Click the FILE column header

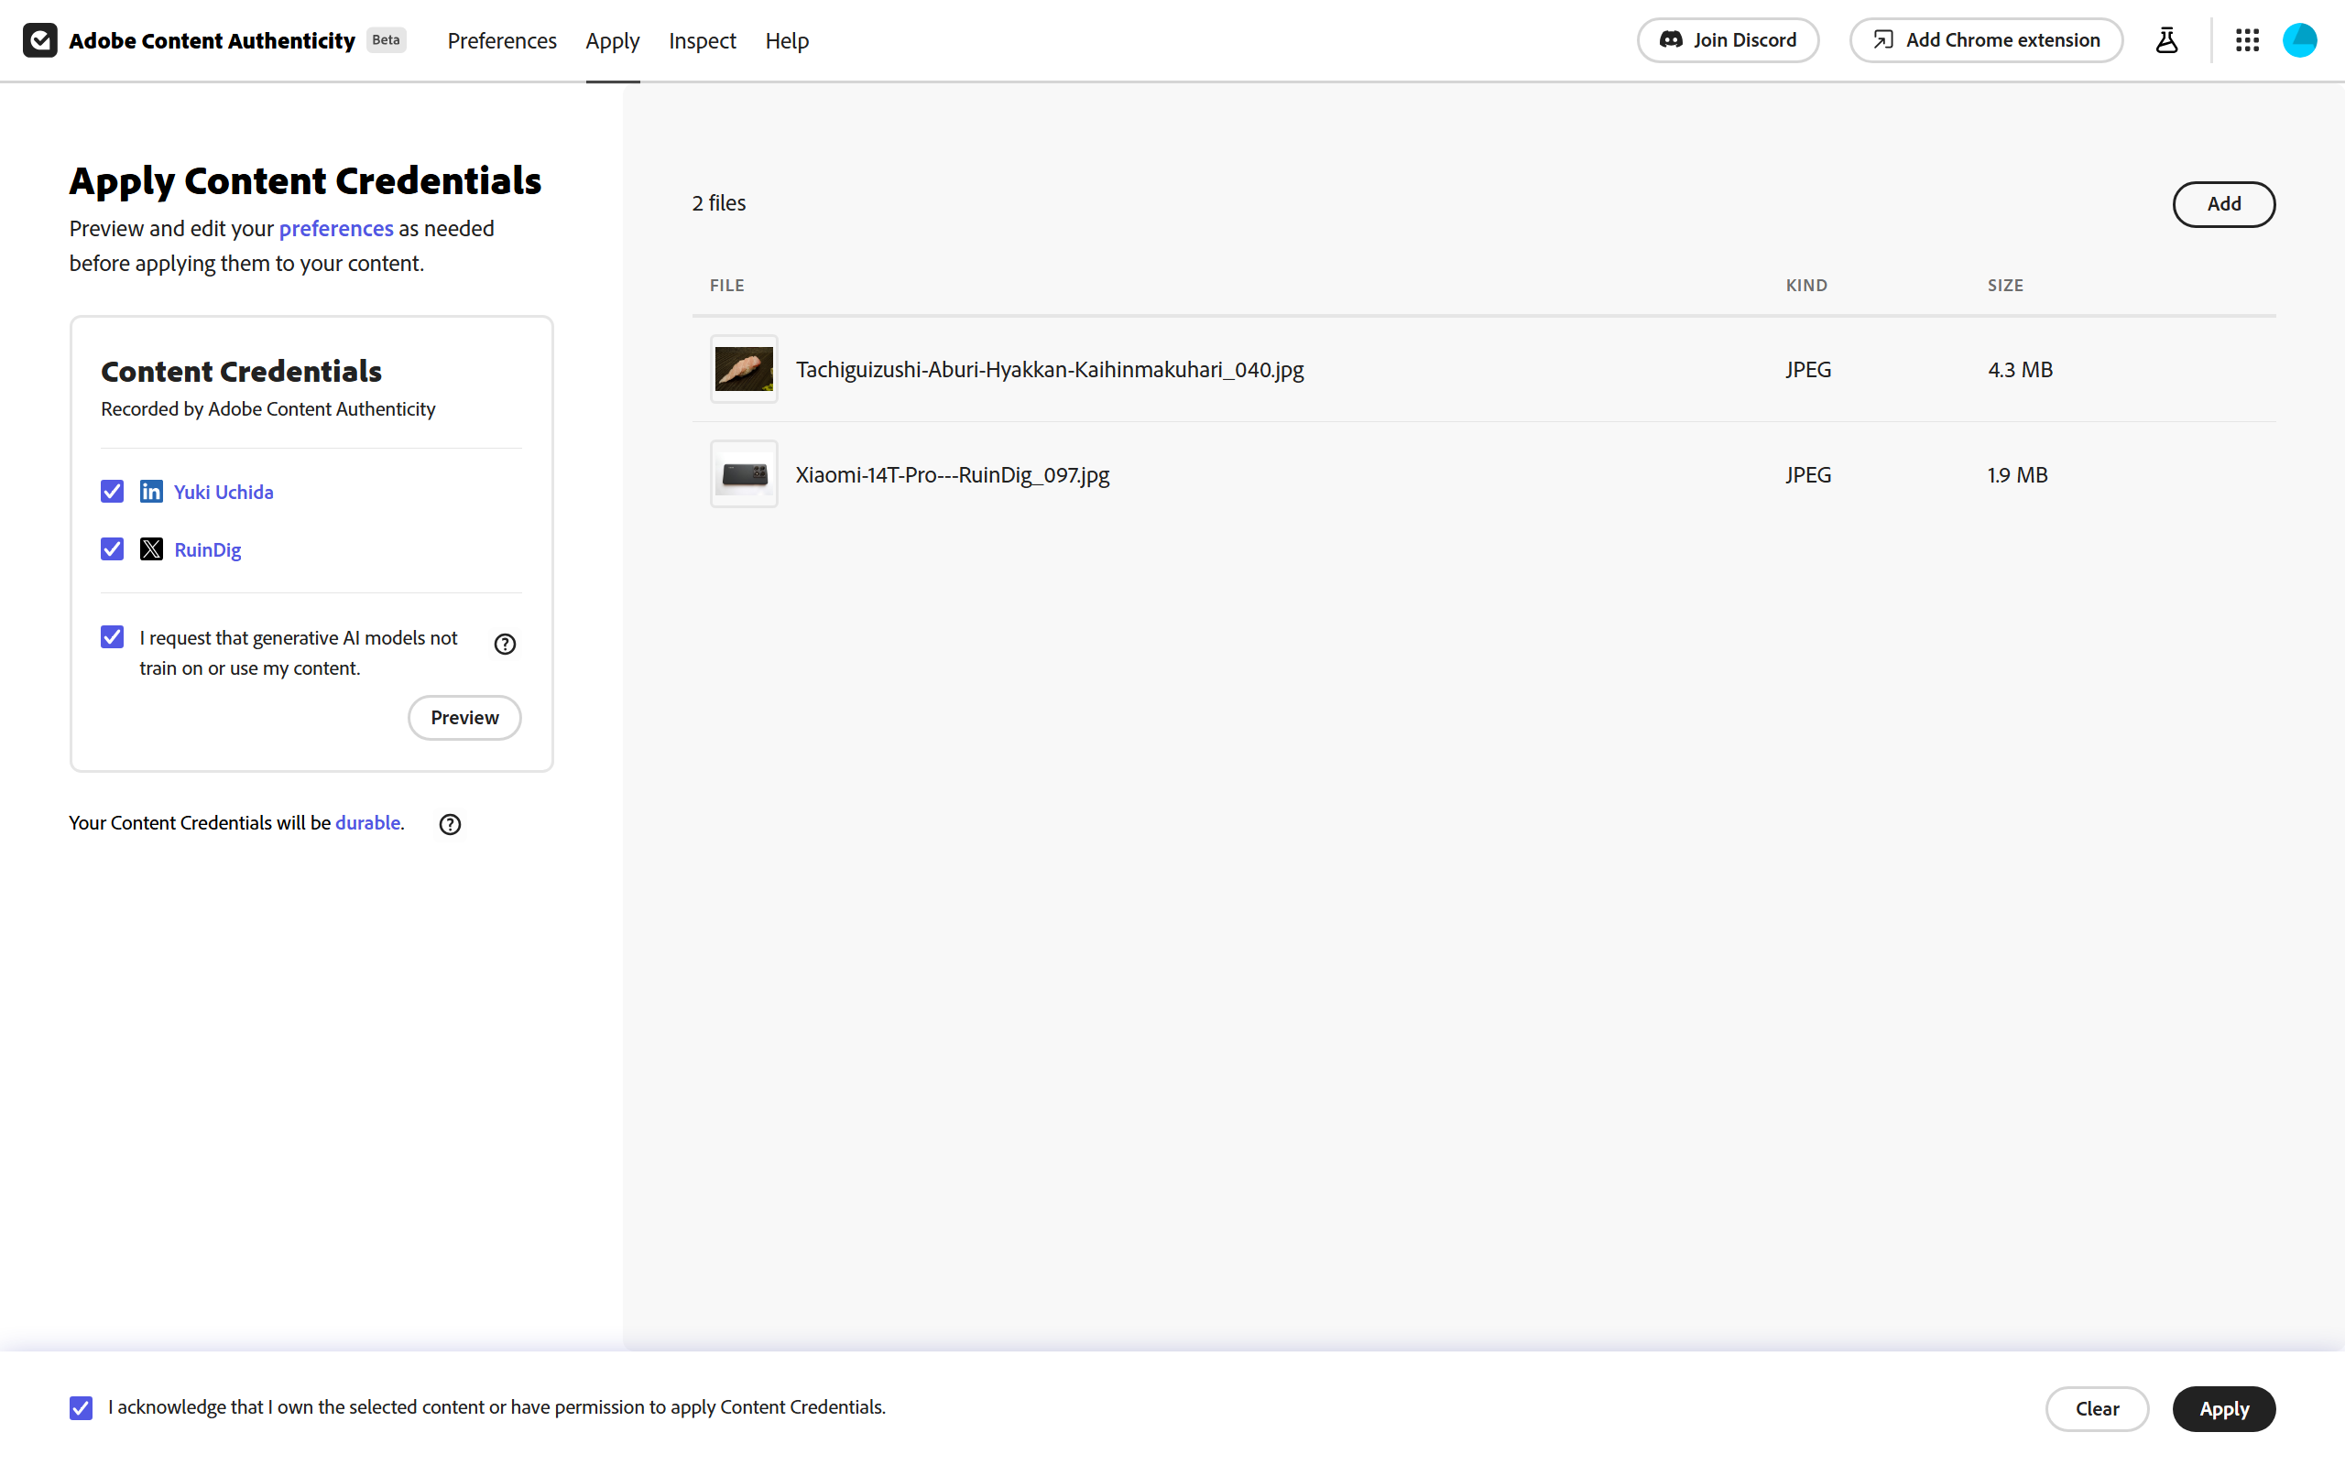[726, 286]
